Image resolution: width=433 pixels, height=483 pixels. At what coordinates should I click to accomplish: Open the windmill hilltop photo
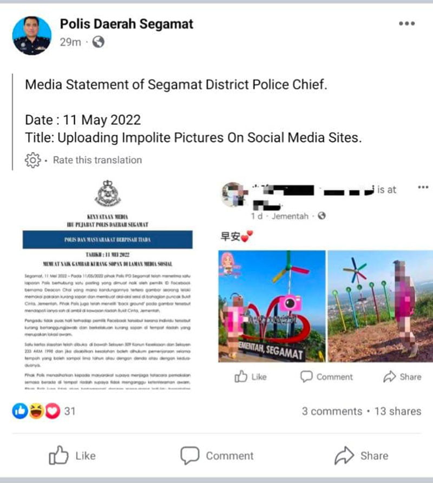click(x=380, y=306)
